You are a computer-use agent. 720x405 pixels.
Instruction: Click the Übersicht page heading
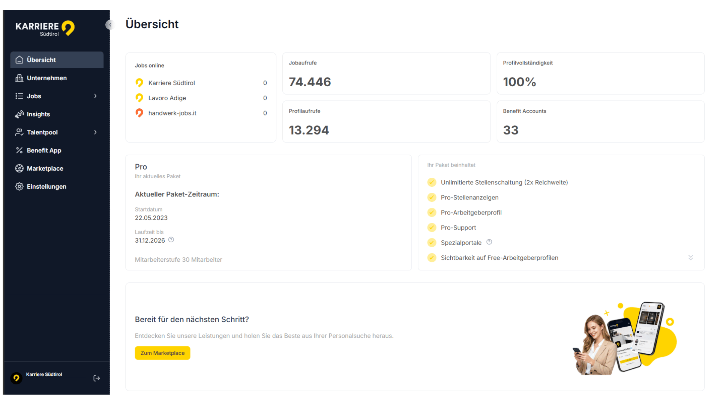[152, 24]
